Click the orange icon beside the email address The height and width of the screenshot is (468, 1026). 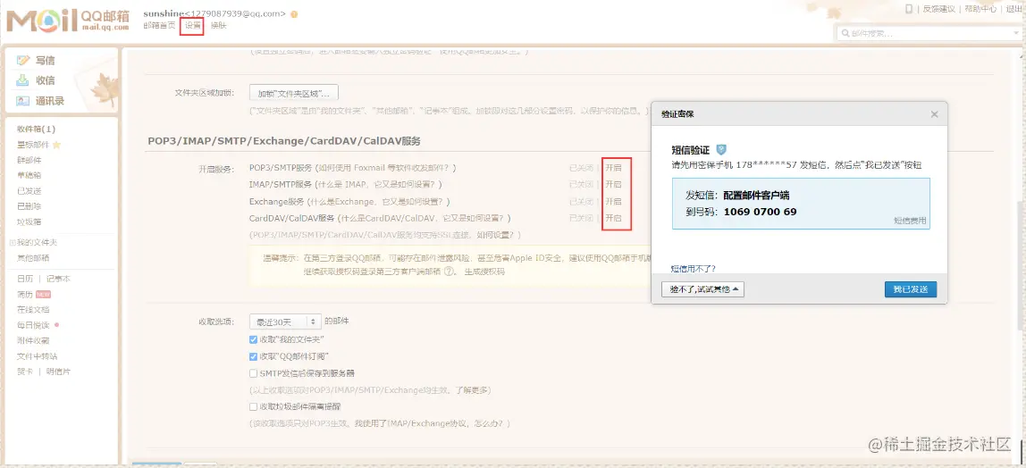click(294, 13)
